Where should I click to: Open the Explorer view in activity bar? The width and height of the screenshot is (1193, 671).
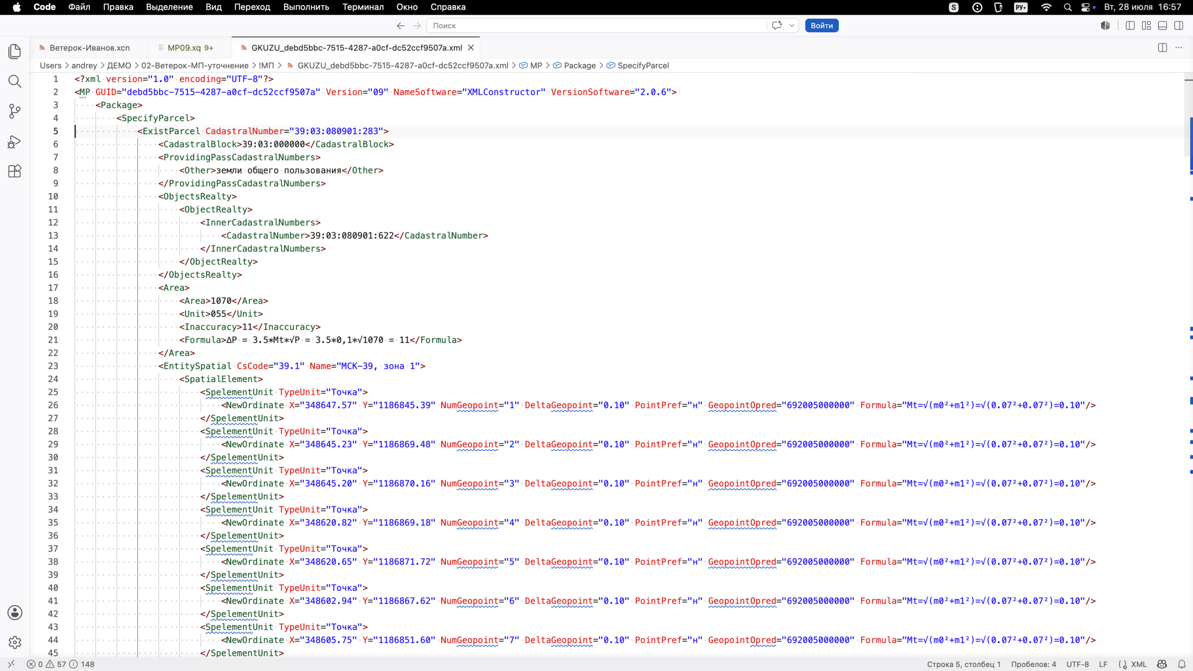point(15,51)
